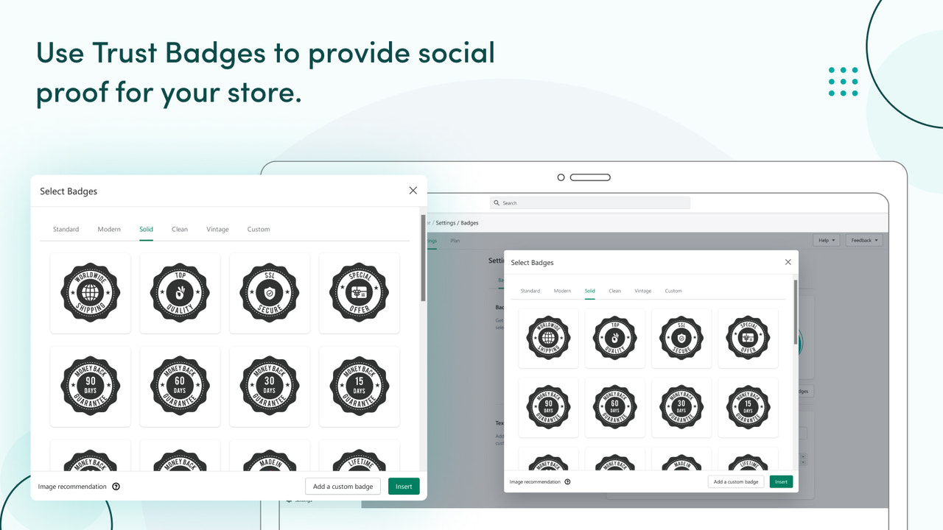The image size is (943, 530).
Task: Select the Worldwide Shipping badge
Action: pyautogui.click(x=90, y=292)
